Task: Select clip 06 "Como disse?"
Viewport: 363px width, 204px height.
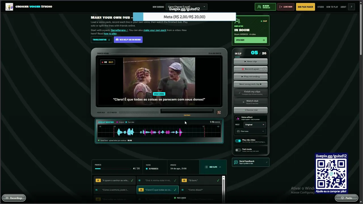Action: coord(201,190)
